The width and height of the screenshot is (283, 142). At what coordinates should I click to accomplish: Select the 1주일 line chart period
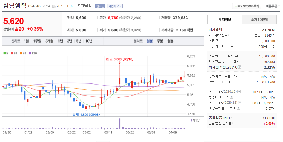pyautogui.click(x=37, y=41)
